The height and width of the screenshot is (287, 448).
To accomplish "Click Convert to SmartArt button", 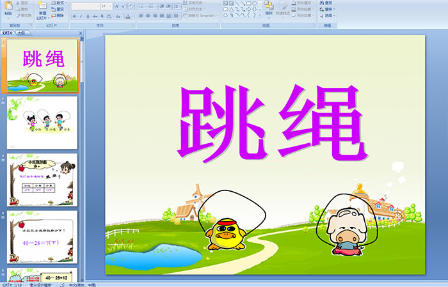I will pos(200,15).
